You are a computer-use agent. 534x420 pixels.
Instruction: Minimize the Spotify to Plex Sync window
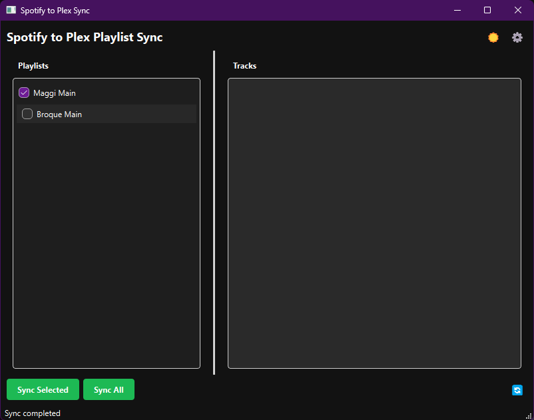tap(457, 10)
